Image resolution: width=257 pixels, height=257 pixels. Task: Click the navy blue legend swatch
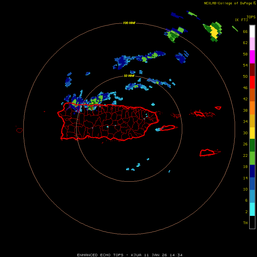(x=252, y=171)
